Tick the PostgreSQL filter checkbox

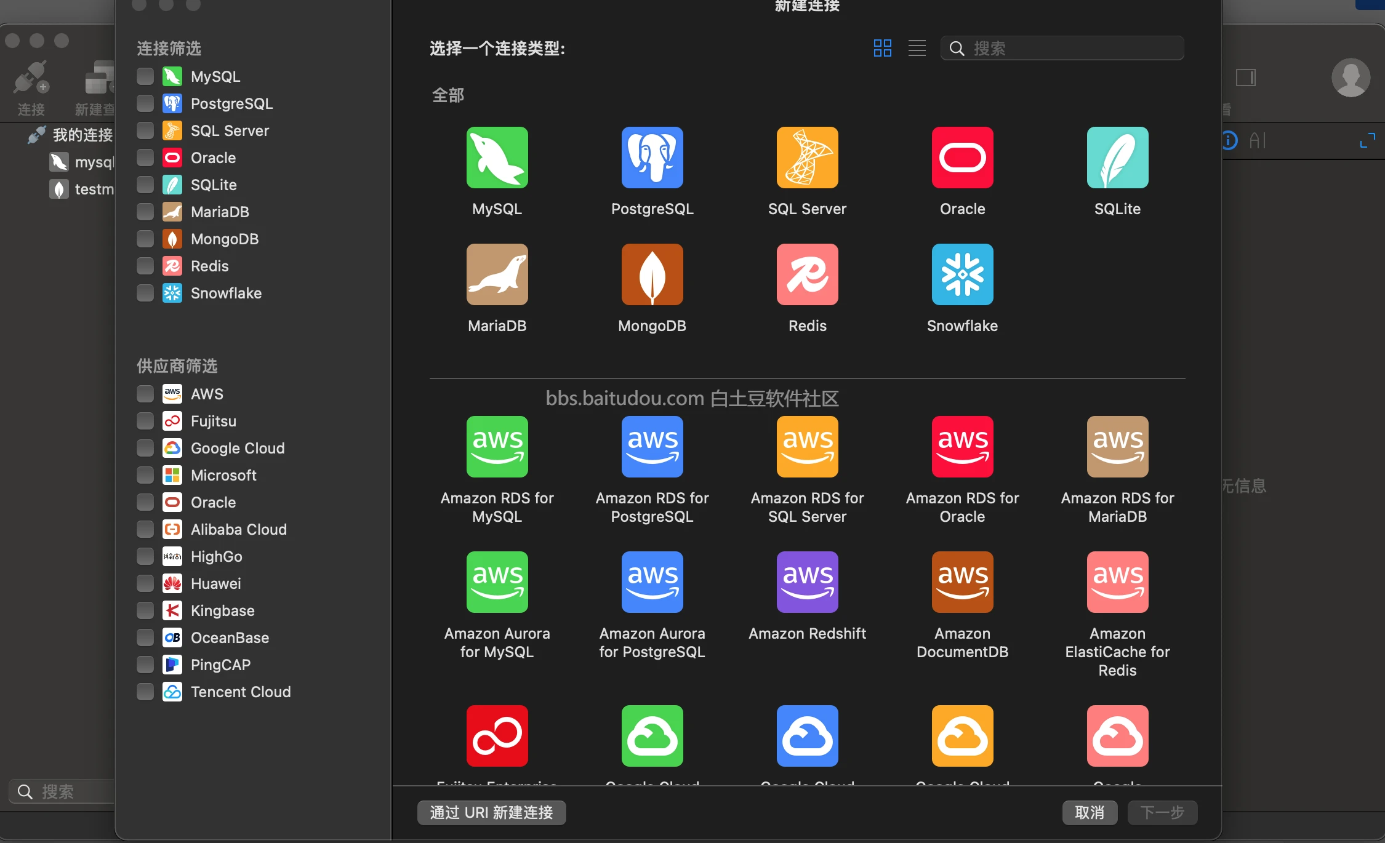tap(145, 103)
